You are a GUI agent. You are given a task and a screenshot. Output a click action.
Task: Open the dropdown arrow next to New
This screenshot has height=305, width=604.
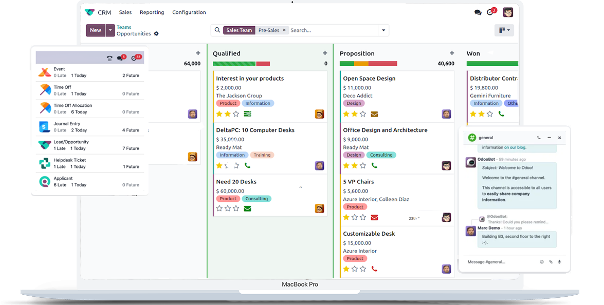coord(110,30)
